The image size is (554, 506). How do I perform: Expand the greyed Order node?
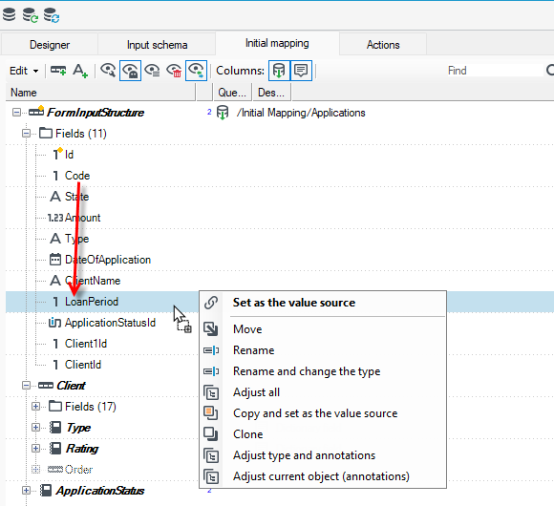click(x=35, y=470)
